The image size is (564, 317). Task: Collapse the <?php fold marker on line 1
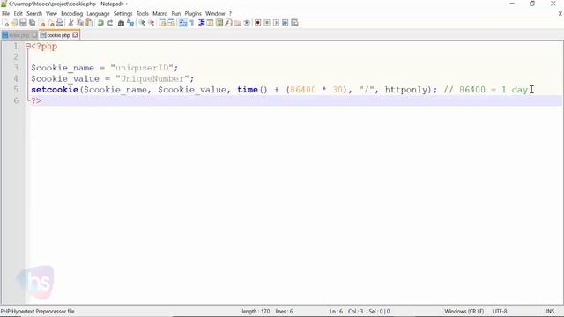pos(27,47)
